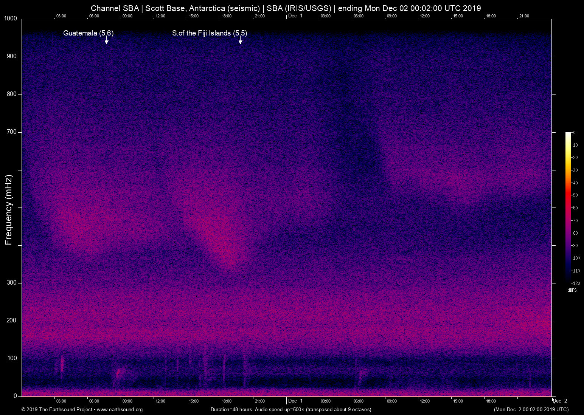This screenshot has width=584, height=415.
Task: Click the Duration=48 hours footer text
Action: click(291, 409)
